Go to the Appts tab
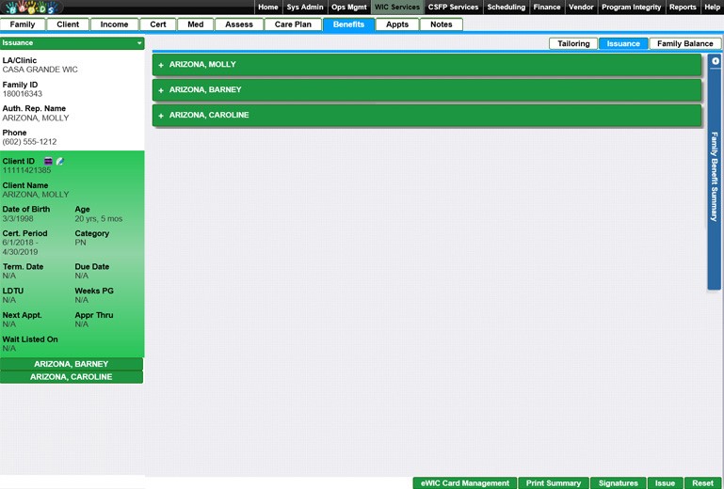Screen dimensions: 724x489 pos(397,24)
